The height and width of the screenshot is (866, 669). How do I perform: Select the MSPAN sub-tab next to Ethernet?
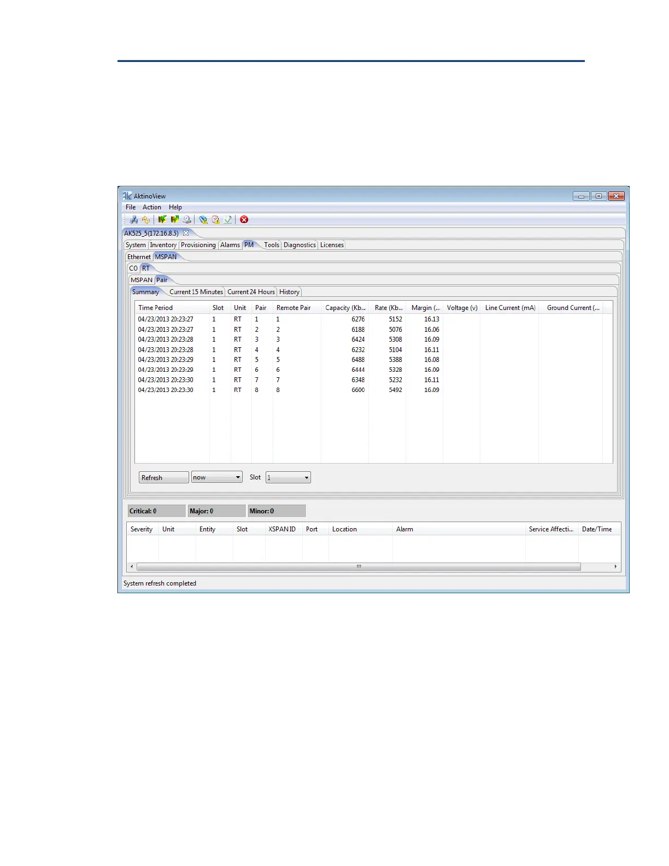[x=166, y=256]
